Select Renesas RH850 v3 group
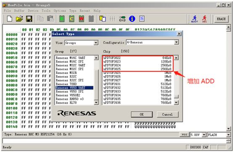Viewport: 234px width, 152px height. (x=74, y=99)
